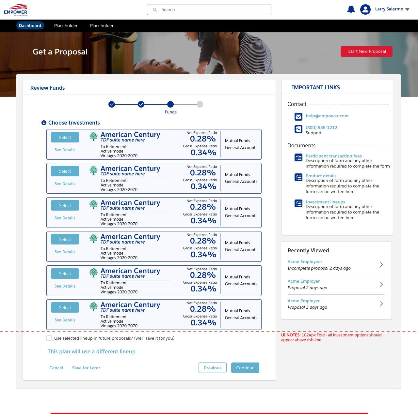Click first completed step checkmark circle
The image size is (418, 414).
click(x=112, y=104)
